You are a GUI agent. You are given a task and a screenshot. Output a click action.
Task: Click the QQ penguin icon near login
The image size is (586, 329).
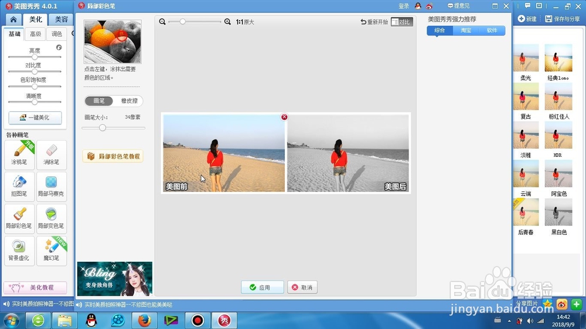418,6
